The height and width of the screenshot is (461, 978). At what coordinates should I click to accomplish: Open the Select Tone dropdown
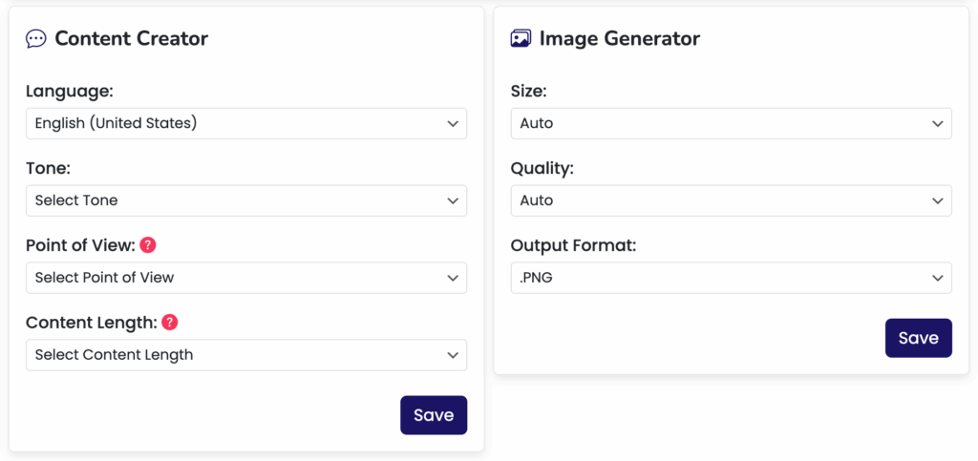coord(246,200)
